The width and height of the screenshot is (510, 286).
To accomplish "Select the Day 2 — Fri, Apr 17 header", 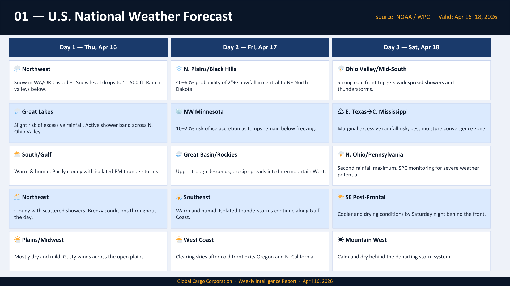I will point(250,47).
